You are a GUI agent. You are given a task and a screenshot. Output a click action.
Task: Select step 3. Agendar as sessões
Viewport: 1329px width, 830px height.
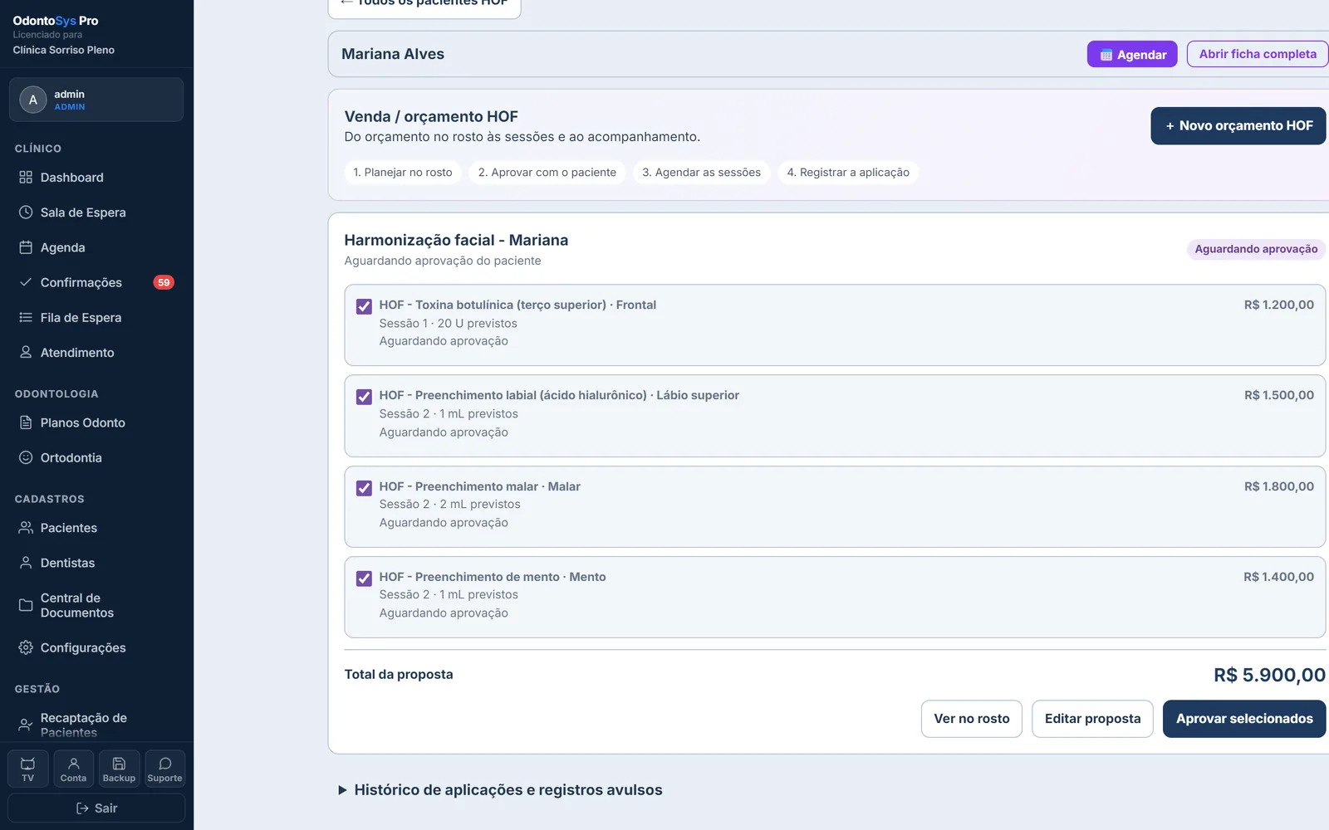point(702,173)
